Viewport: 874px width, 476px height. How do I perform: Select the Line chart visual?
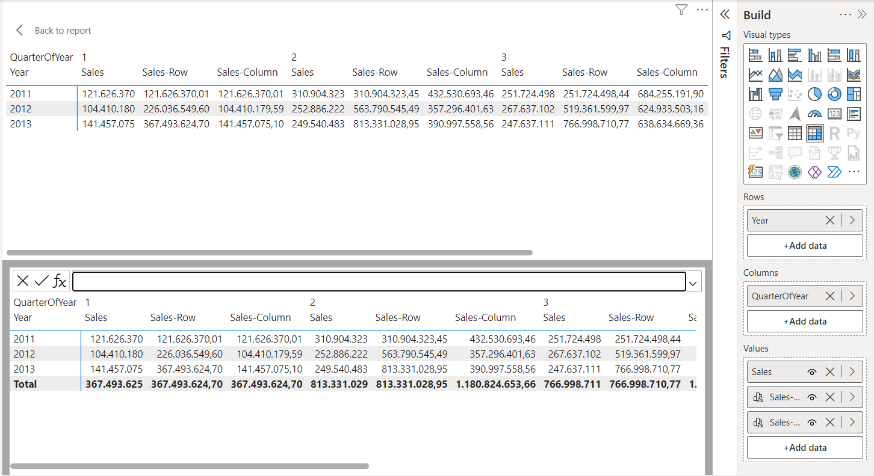pyautogui.click(x=755, y=75)
